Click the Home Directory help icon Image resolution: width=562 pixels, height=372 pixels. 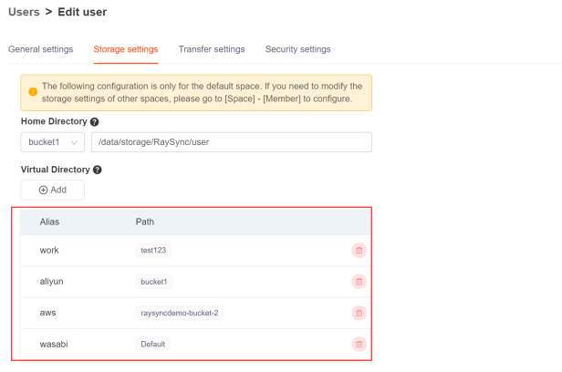click(94, 122)
